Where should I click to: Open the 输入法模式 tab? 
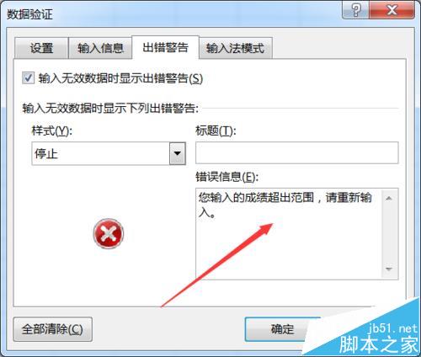coord(235,48)
